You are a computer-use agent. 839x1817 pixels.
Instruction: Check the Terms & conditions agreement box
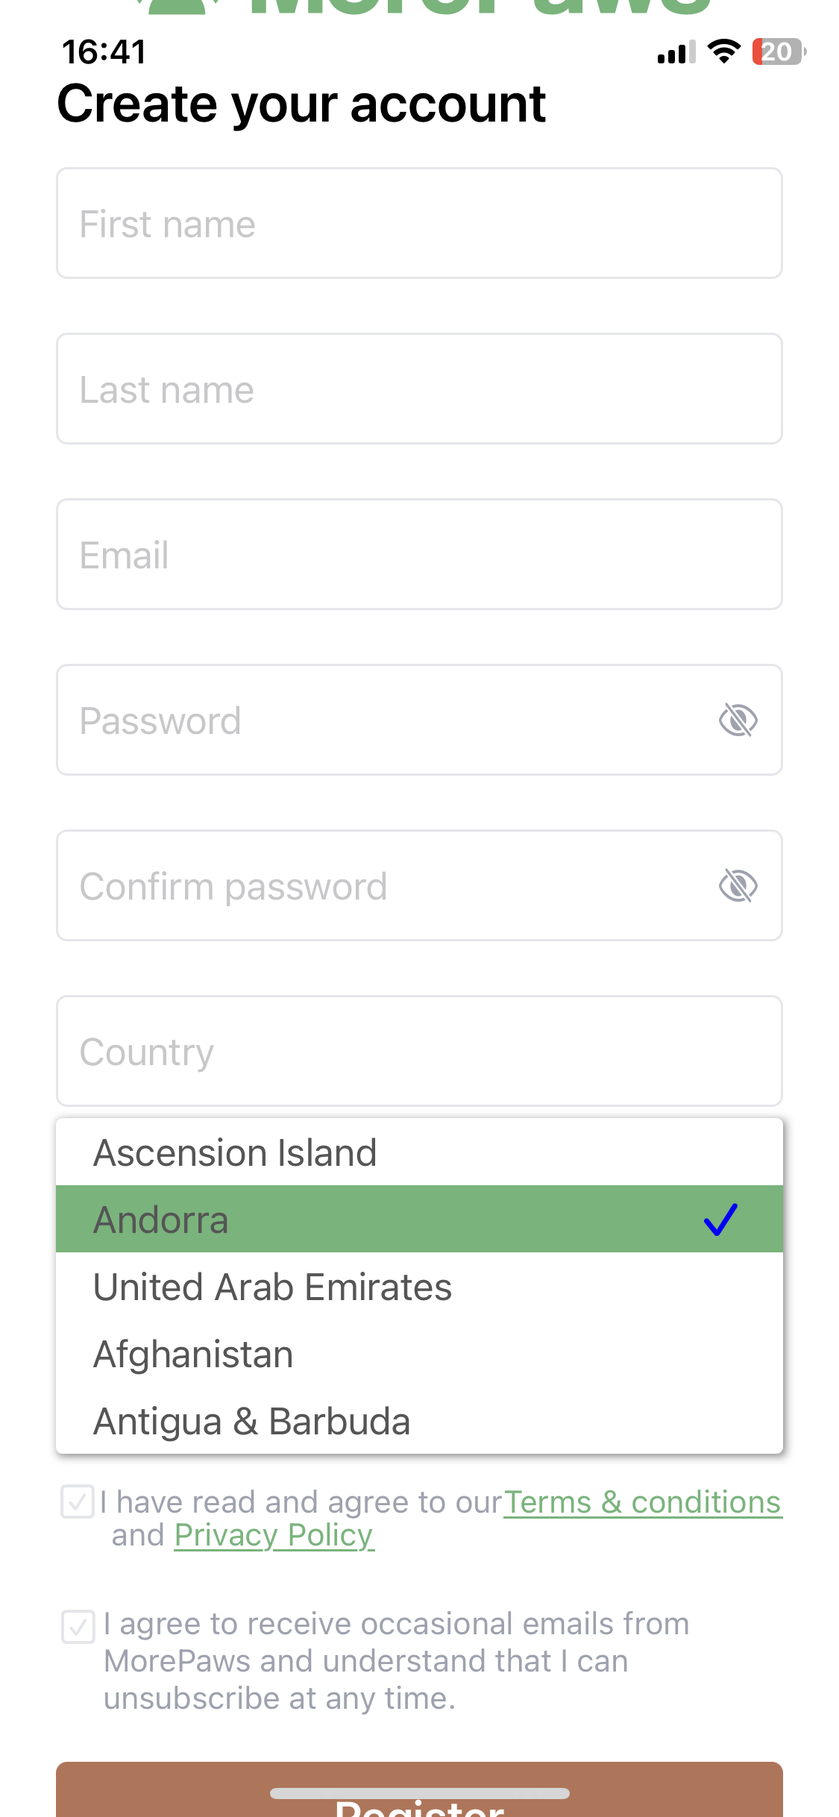(78, 1502)
